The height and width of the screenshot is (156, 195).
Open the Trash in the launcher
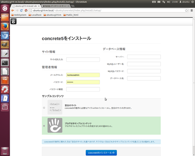5,151
